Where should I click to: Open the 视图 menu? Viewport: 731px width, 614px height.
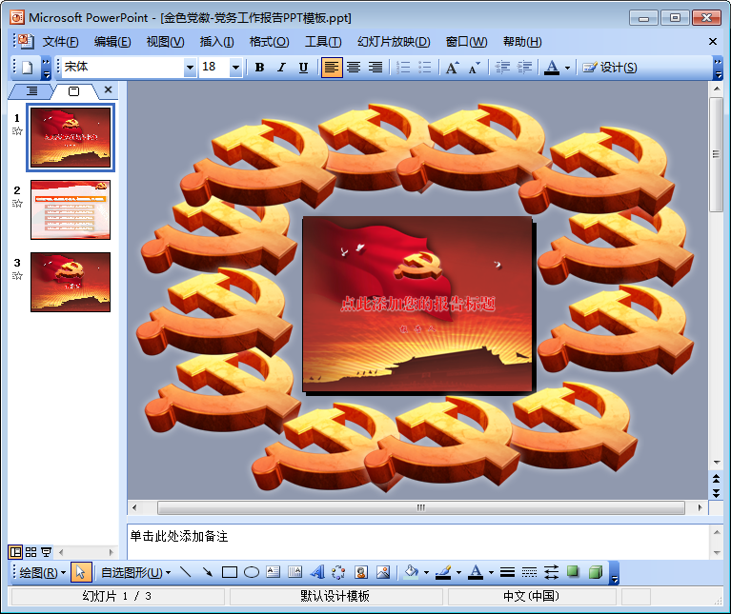[x=165, y=42]
